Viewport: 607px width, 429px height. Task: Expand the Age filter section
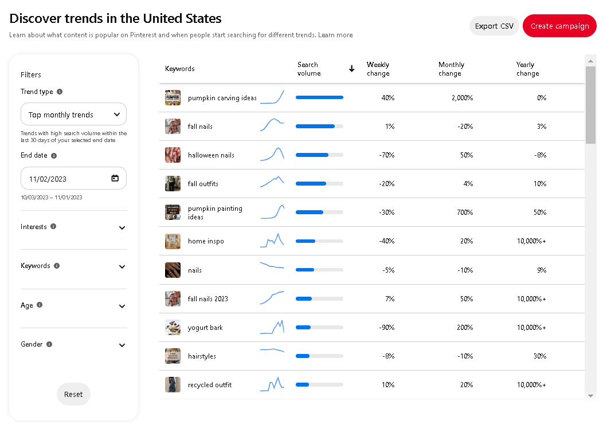pyautogui.click(x=122, y=306)
